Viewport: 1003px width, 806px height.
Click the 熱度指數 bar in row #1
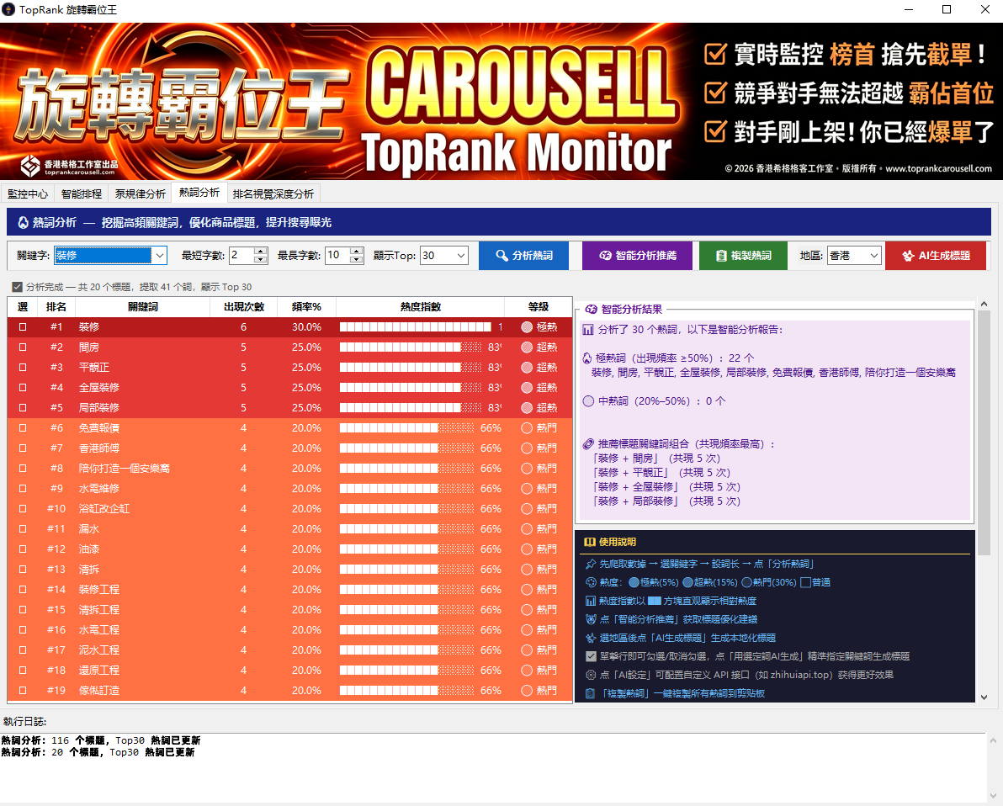point(415,327)
